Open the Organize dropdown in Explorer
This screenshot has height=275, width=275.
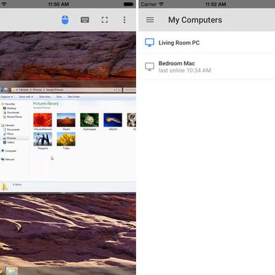click(7, 97)
